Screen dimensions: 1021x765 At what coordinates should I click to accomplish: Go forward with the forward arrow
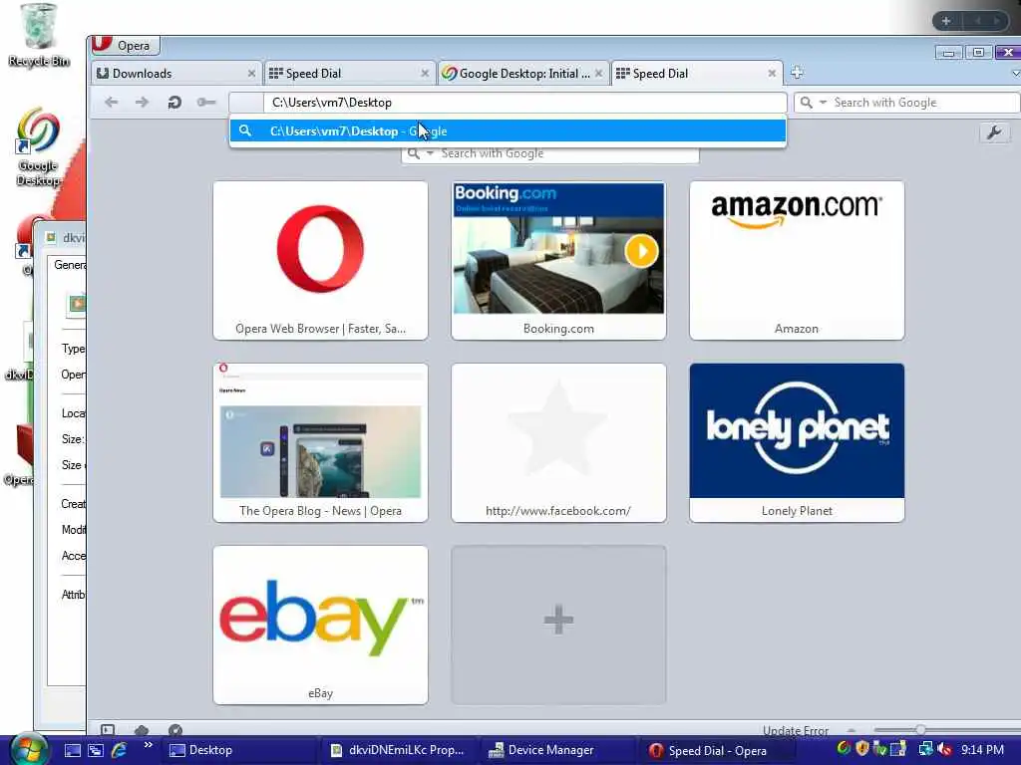142,103
